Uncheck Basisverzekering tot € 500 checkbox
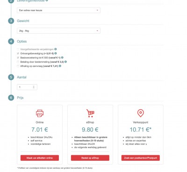187x172 pixels. (18, 57)
